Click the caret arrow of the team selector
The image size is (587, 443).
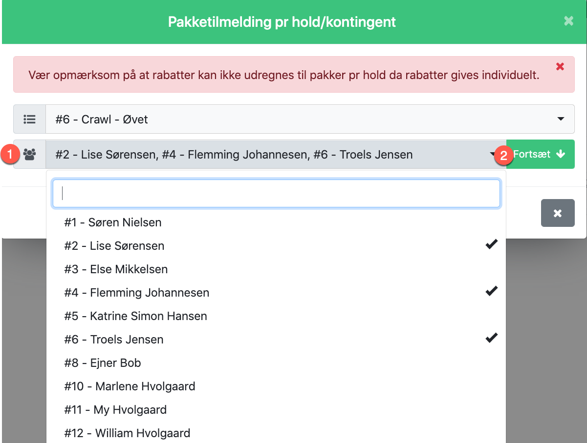click(561, 119)
